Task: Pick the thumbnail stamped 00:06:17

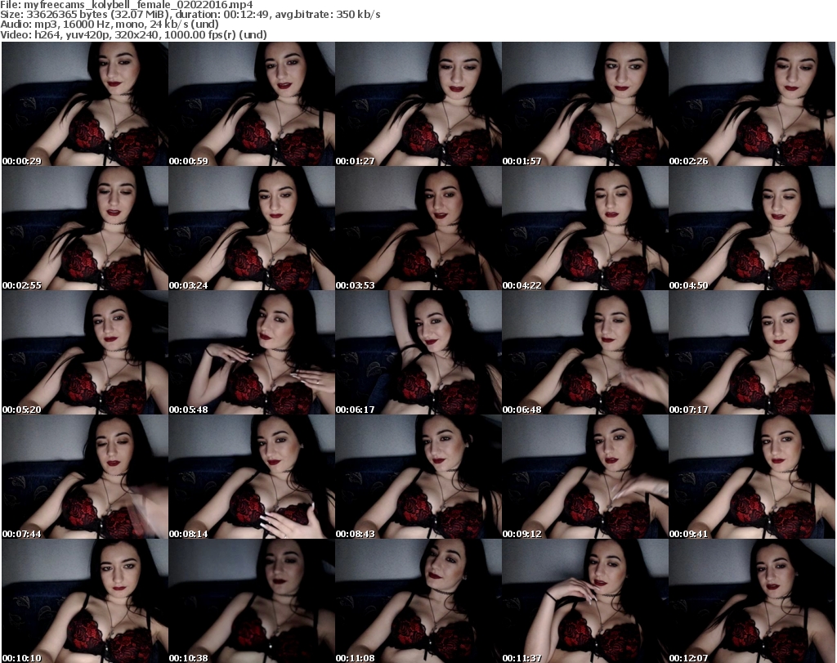Action: 418,353
